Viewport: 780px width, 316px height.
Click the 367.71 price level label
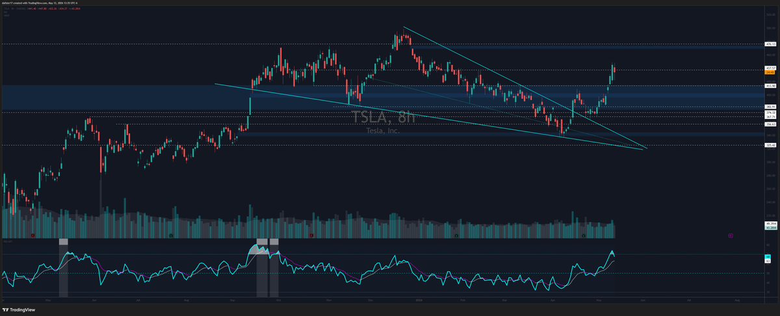tap(771, 117)
